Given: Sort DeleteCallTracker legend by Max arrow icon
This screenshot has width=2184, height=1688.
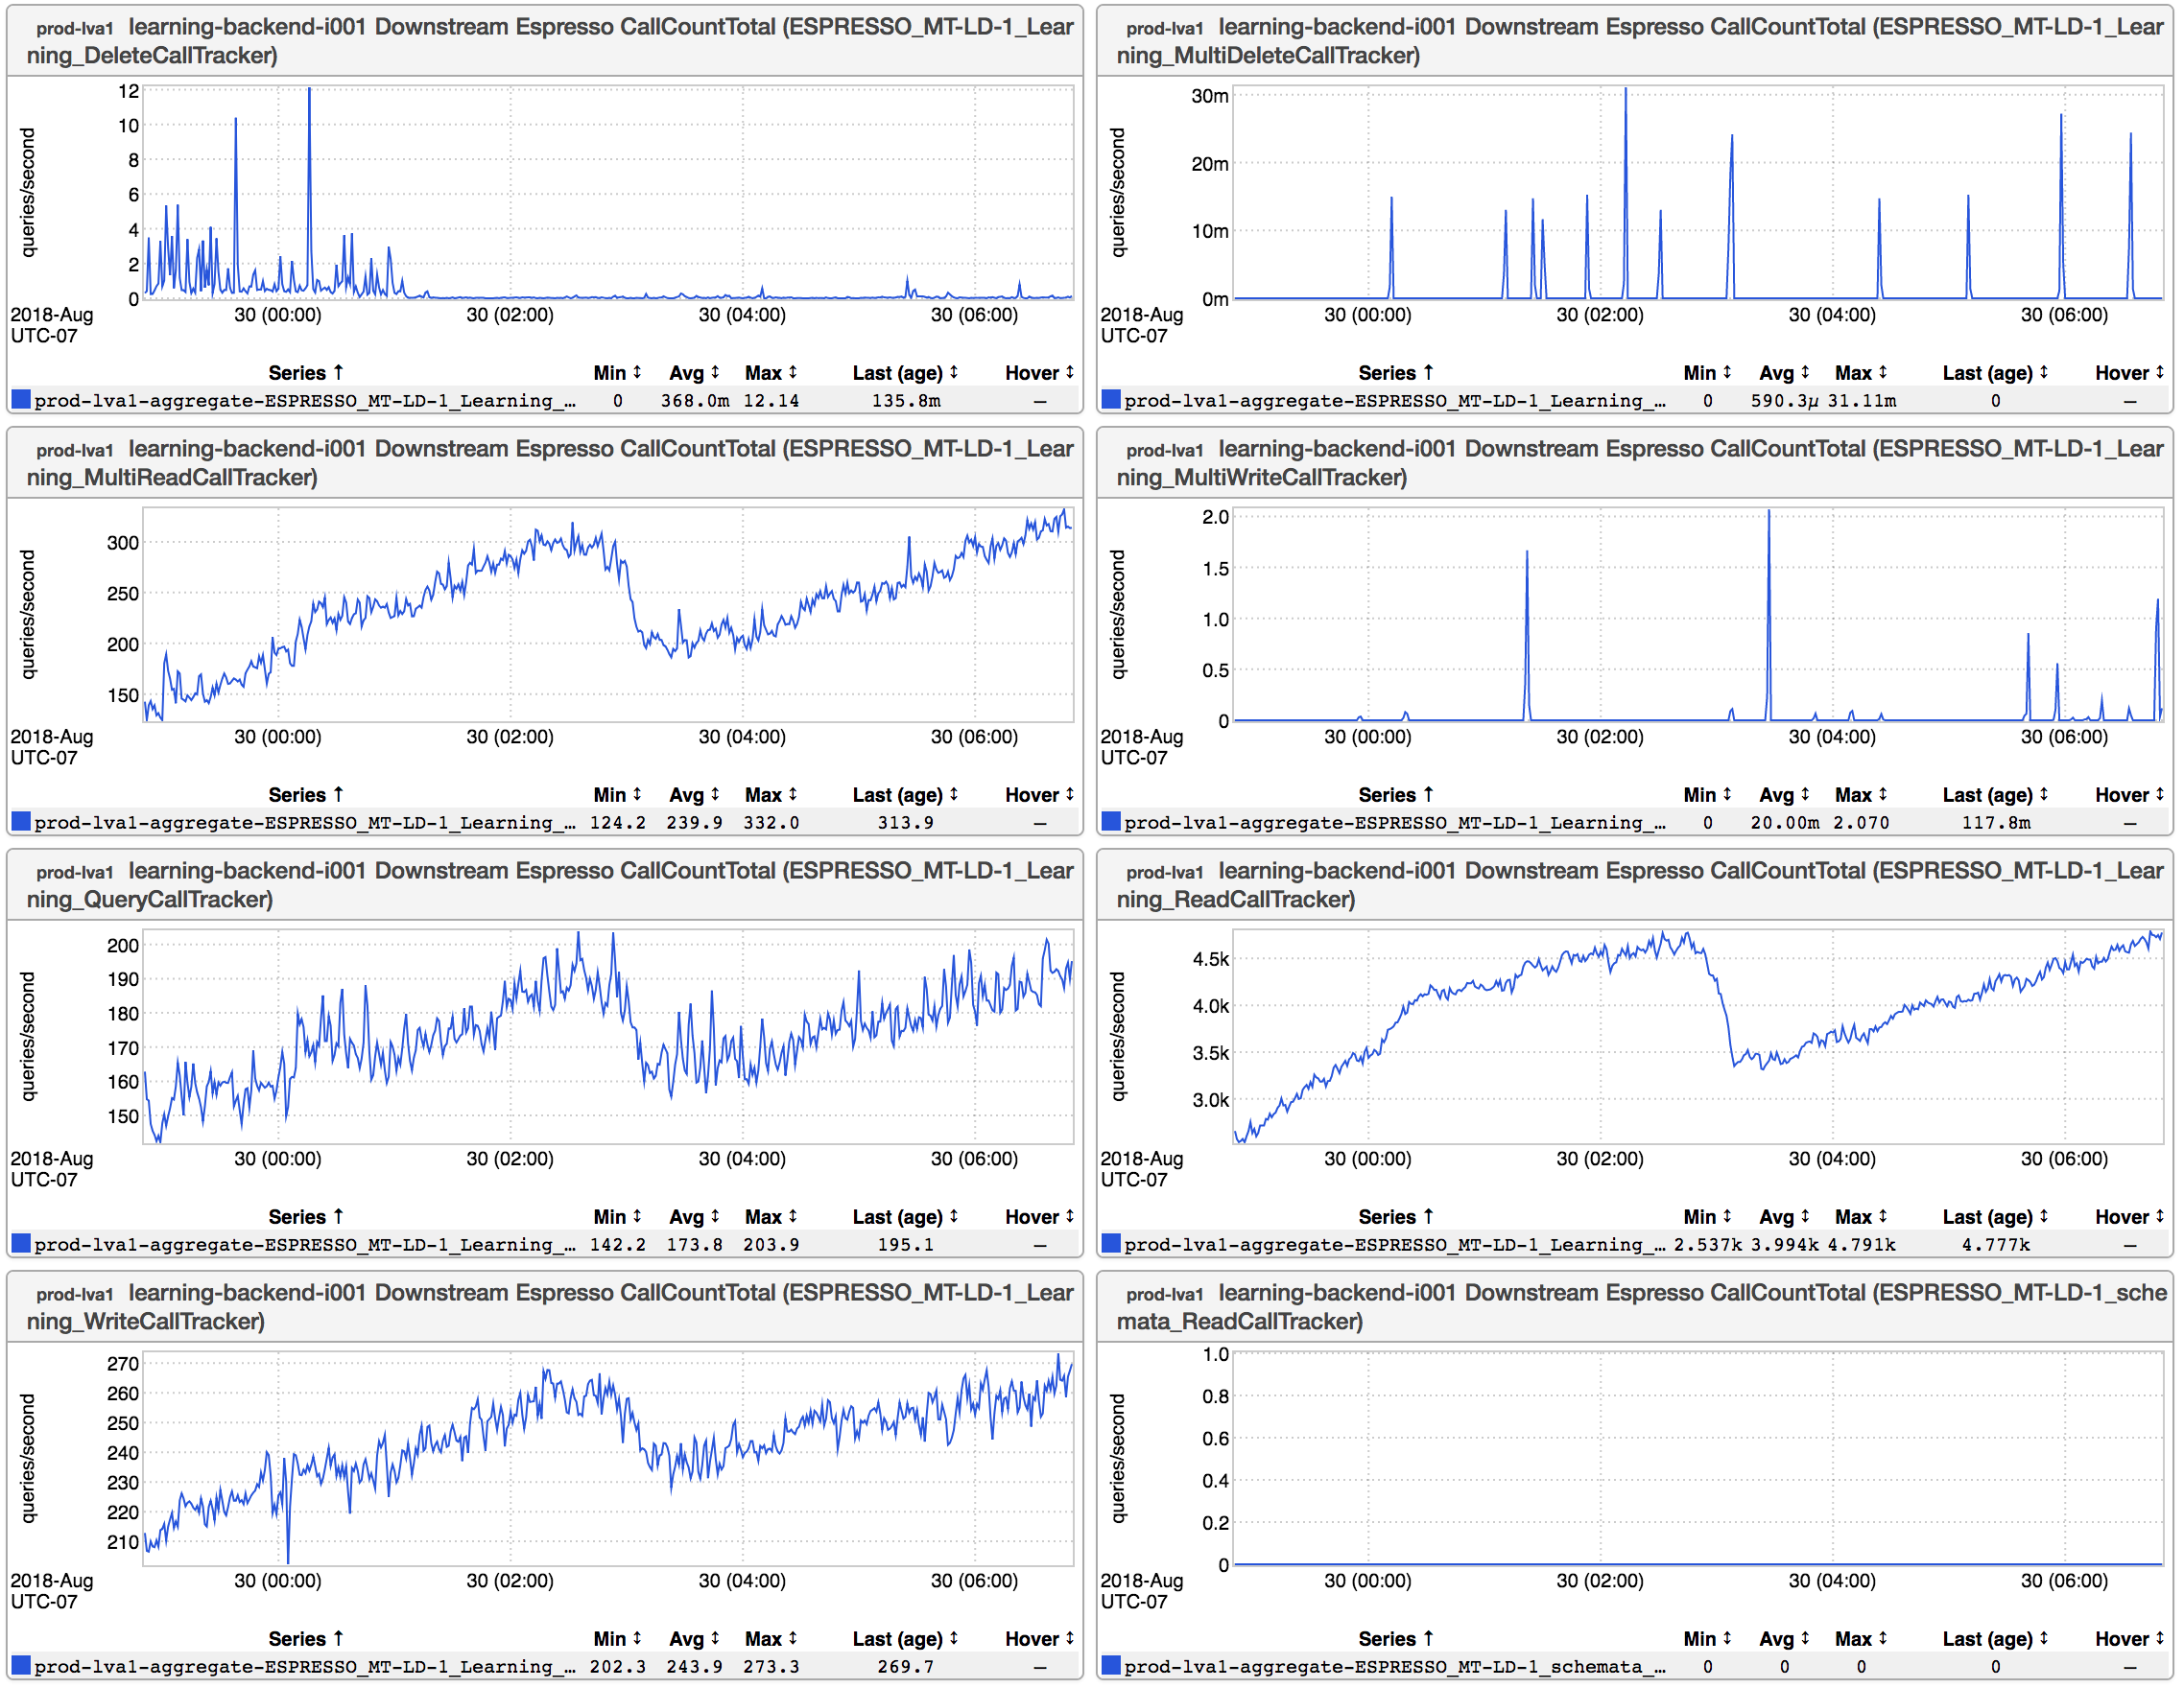Looking at the screenshot, I should click(793, 373).
